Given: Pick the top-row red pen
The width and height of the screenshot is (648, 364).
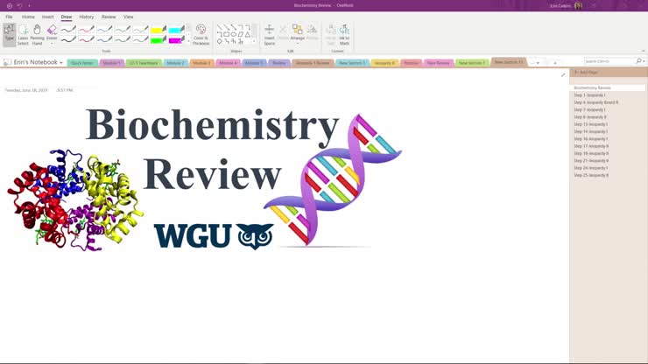Looking at the screenshot, I should 87,30.
